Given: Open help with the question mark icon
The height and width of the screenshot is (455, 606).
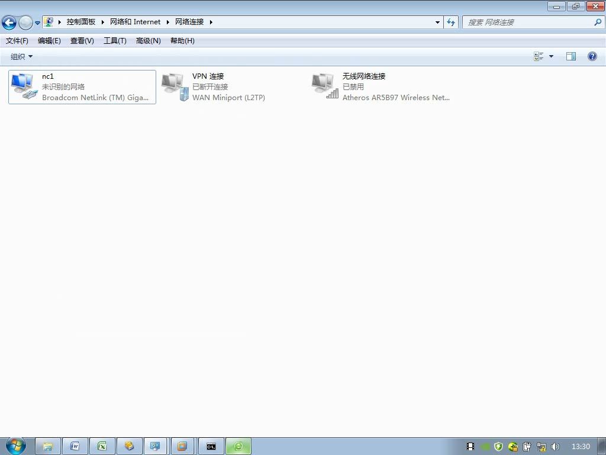Looking at the screenshot, I should point(592,56).
